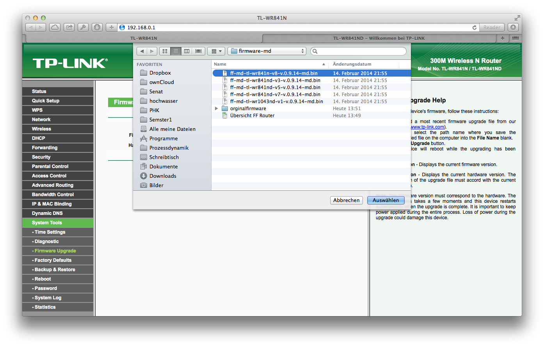The image size is (544, 347).
Task: Select ff-md-tl-wr841n-v8 firmware file
Action: pyautogui.click(x=311, y=73)
